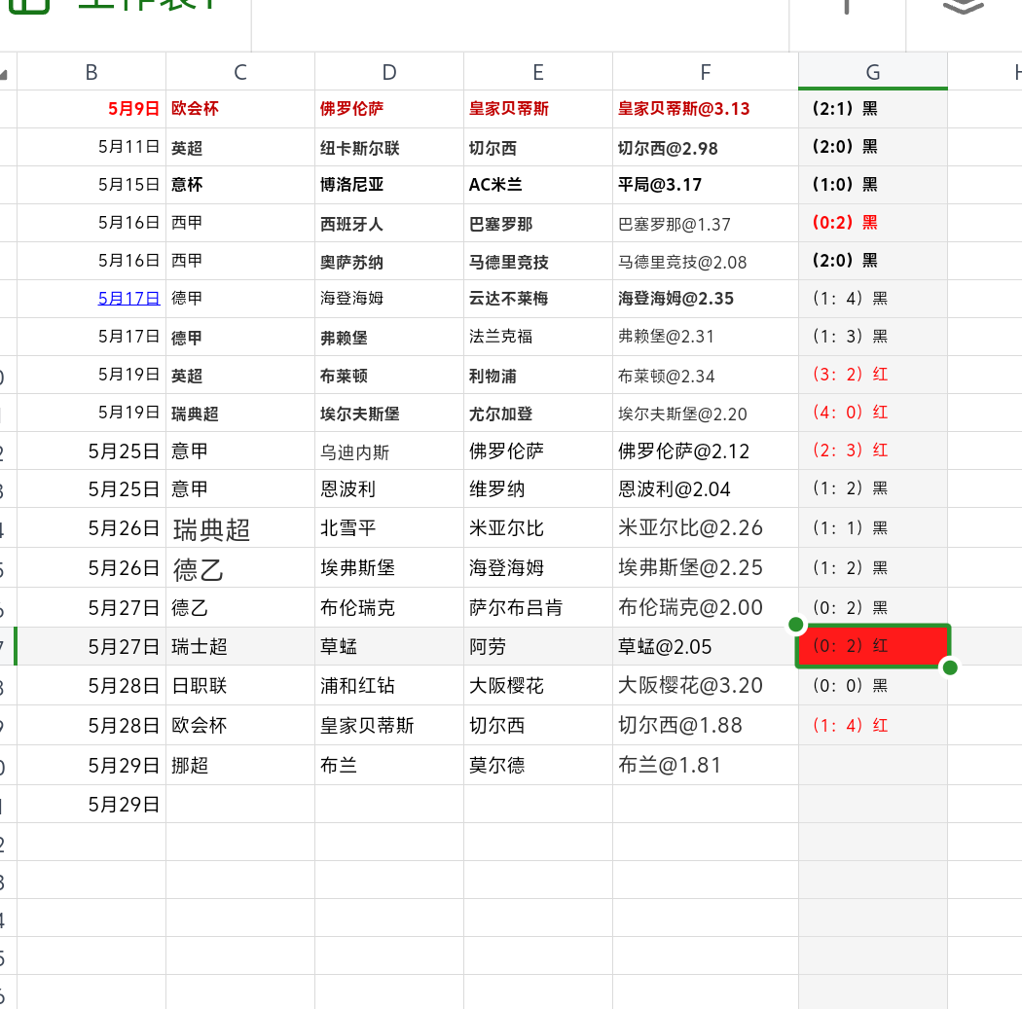This screenshot has width=1022, height=1009.
Task: Follow the 5月17日 hyperlink
Action: [128, 298]
